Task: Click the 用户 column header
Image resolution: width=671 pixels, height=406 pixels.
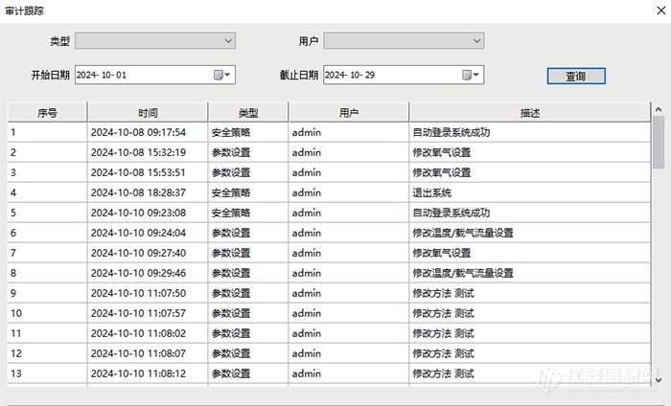Action: (x=348, y=113)
